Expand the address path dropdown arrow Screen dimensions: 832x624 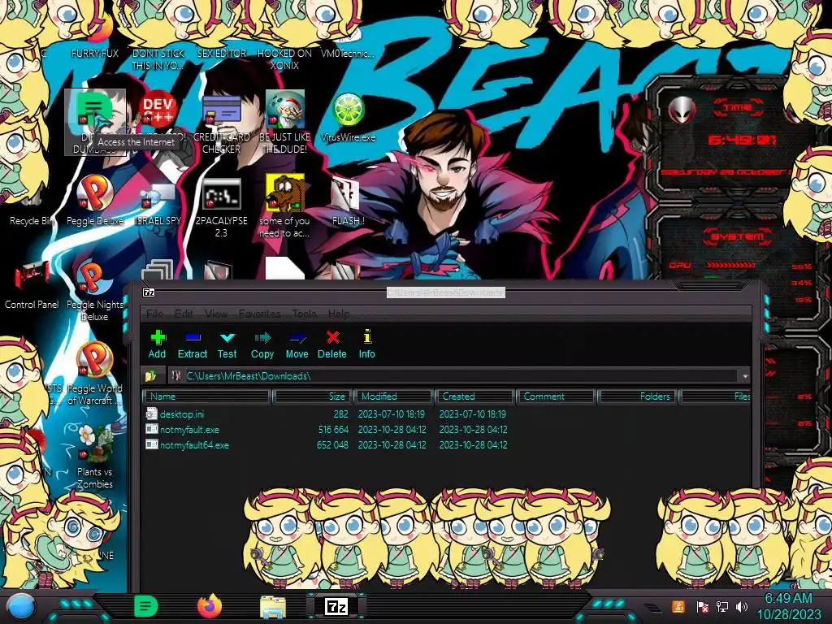click(745, 375)
